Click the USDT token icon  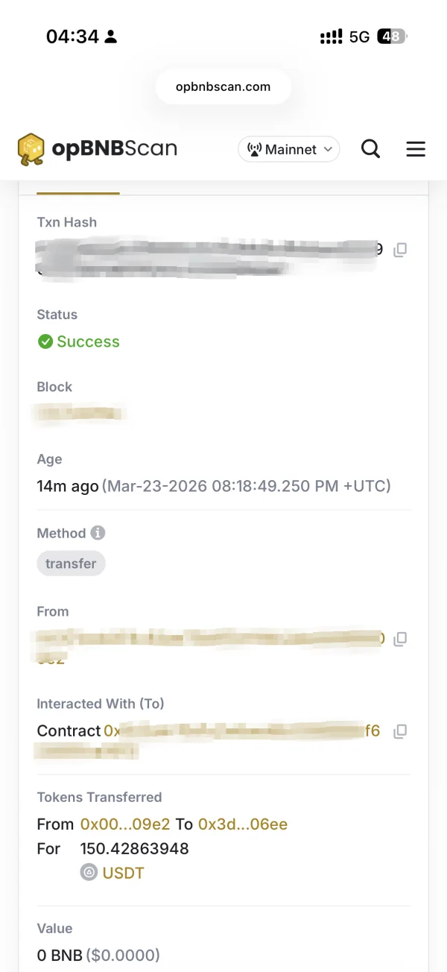(89, 872)
